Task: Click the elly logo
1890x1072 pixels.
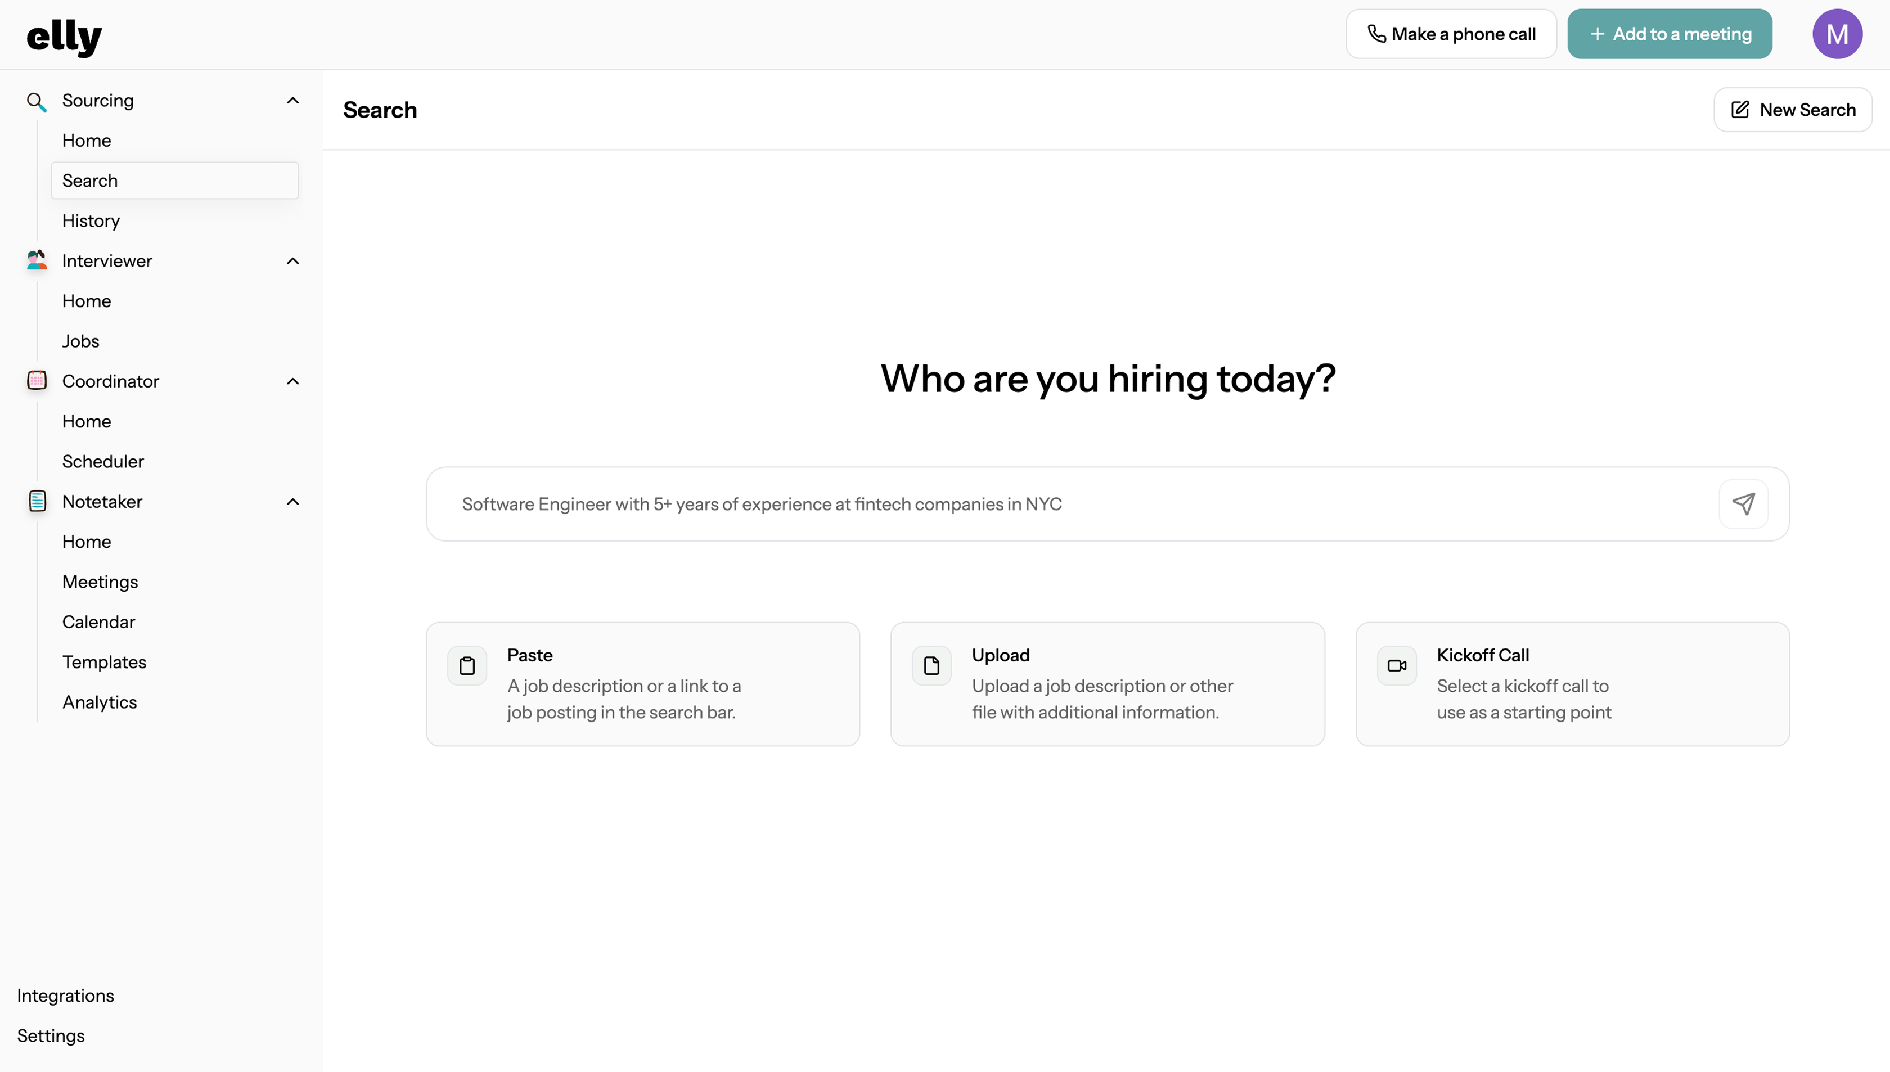Action: (64, 36)
